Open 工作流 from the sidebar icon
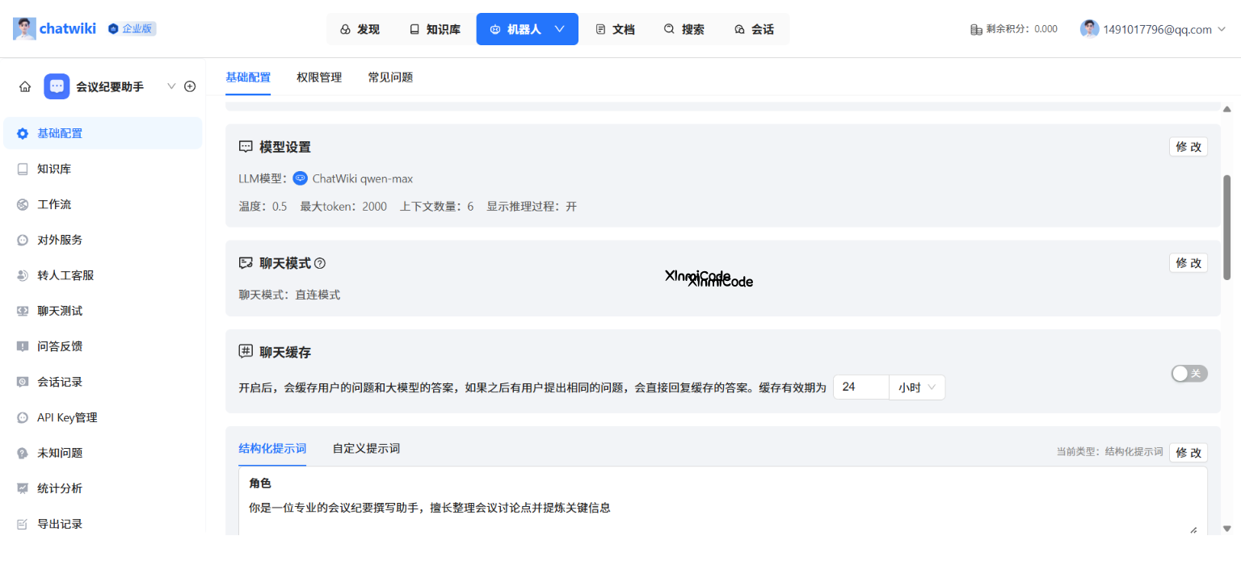 point(22,203)
